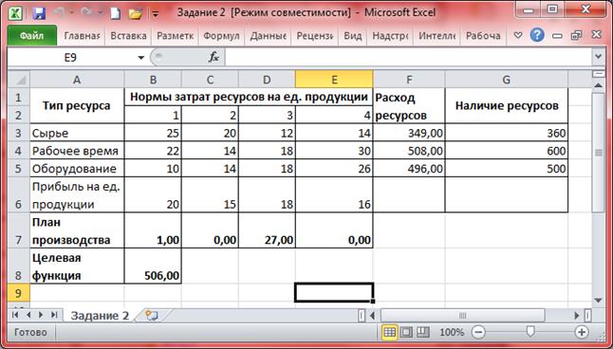This screenshot has width=613, height=349.
Task: Click the zoom out minus button
Action: click(x=478, y=333)
